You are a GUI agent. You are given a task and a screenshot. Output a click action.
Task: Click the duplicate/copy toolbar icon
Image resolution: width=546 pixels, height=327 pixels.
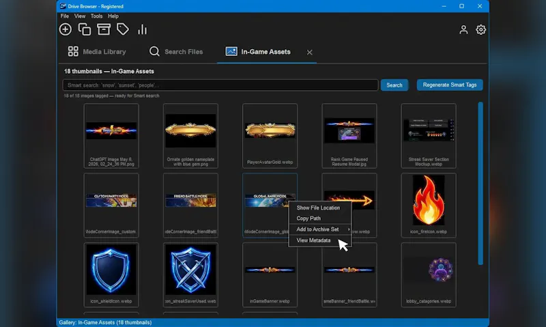point(85,29)
